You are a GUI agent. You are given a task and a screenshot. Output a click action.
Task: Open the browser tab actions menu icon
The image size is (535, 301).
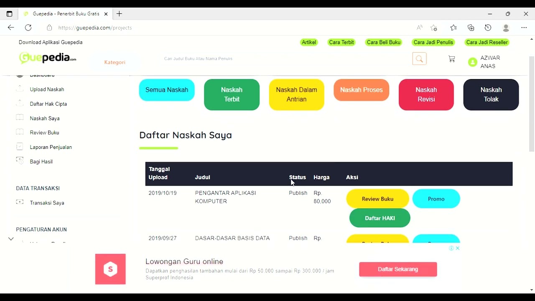coord(9,14)
